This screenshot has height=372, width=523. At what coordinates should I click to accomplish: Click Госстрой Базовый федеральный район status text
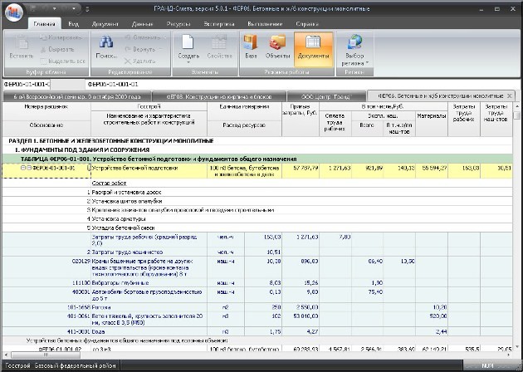click(61, 365)
